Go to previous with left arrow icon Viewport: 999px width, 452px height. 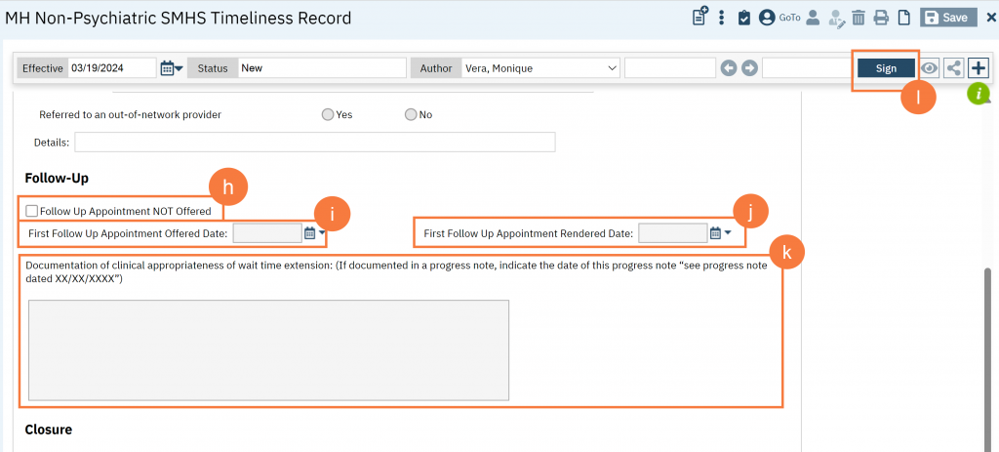pyautogui.click(x=728, y=68)
